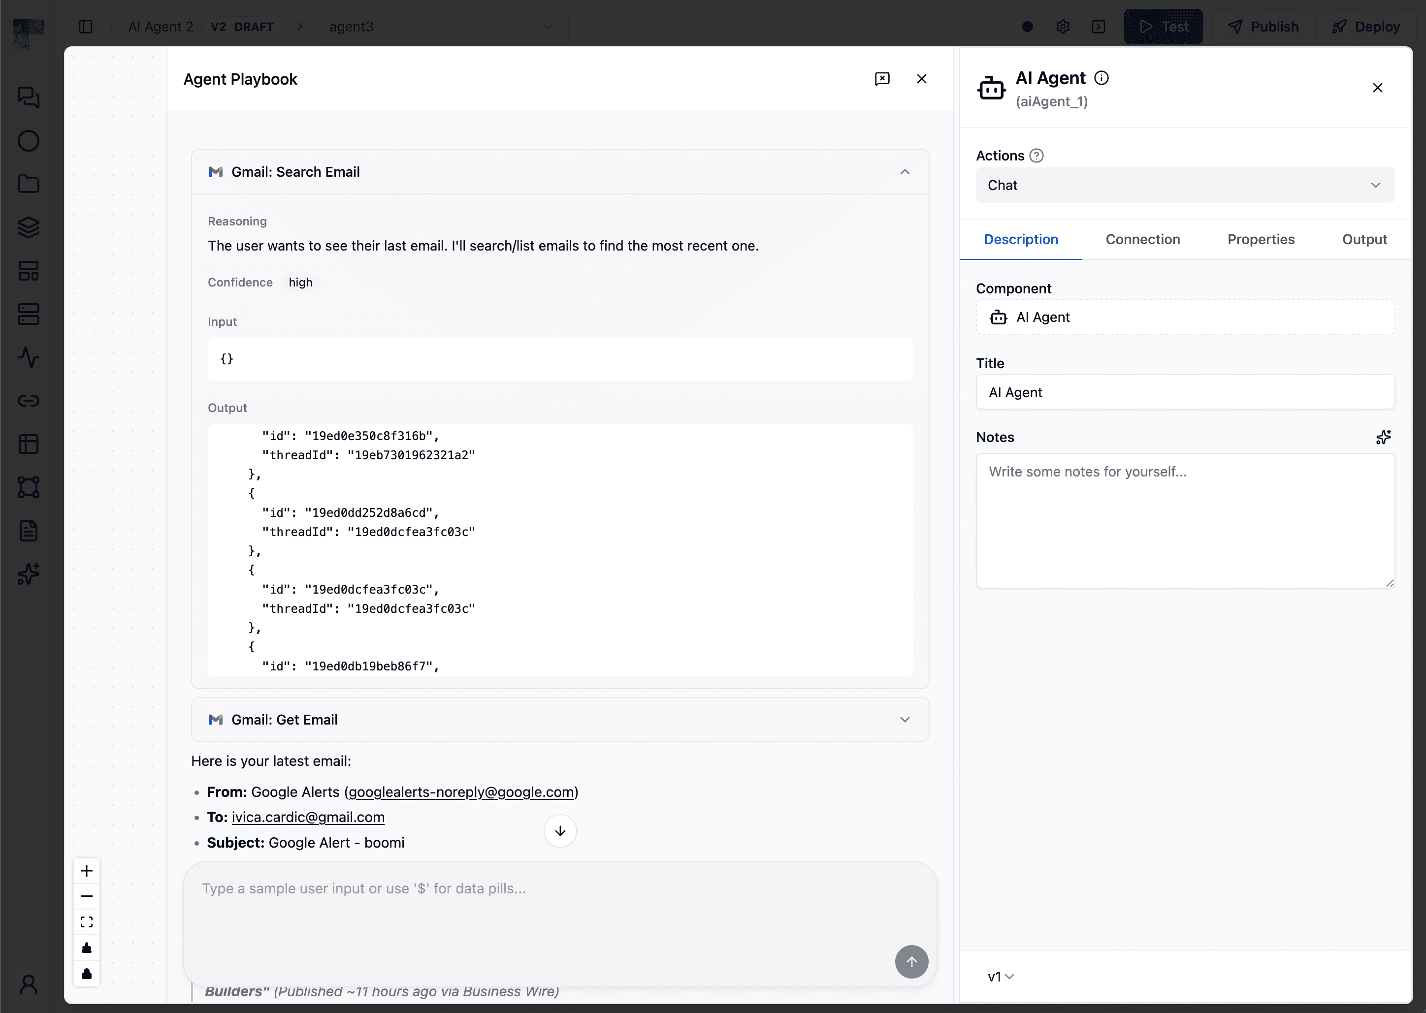Click the run panel icon beside the gear
1426x1013 pixels.
(1099, 27)
